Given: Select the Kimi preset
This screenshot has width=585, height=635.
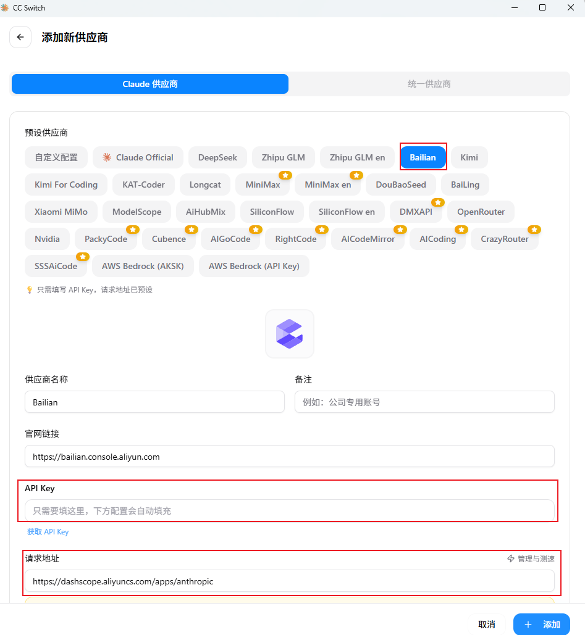Looking at the screenshot, I should click(469, 157).
